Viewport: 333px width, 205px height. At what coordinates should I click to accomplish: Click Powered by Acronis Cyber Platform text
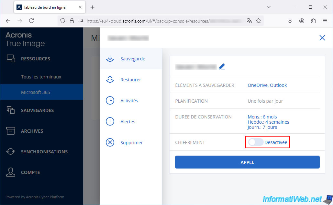pyautogui.click(x=35, y=197)
